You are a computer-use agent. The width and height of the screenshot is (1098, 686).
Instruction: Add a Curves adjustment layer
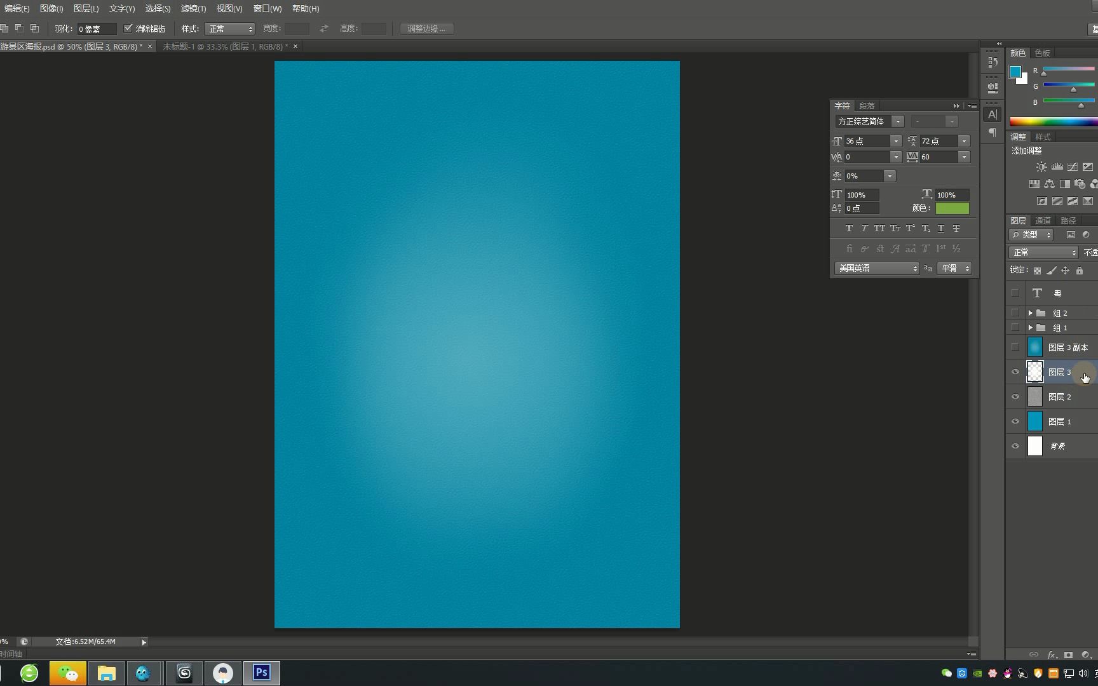pyautogui.click(x=1073, y=166)
